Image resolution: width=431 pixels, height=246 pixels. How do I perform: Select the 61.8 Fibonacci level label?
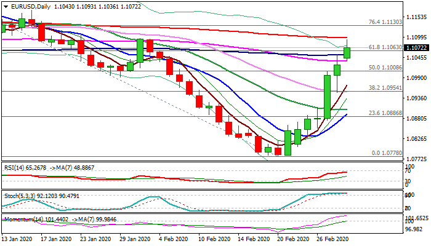pyautogui.click(x=385, y=47)
